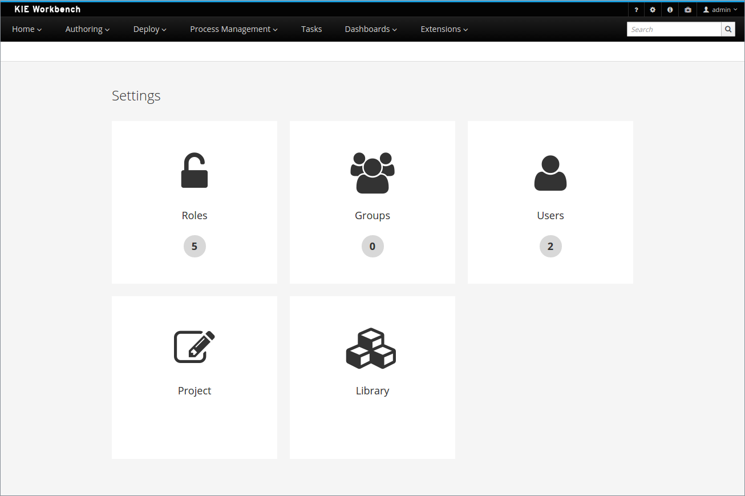This screenshot has width=745, height=496.
Task: Open the Project pencil-edit tile
Action: click(x=195, y=377)
